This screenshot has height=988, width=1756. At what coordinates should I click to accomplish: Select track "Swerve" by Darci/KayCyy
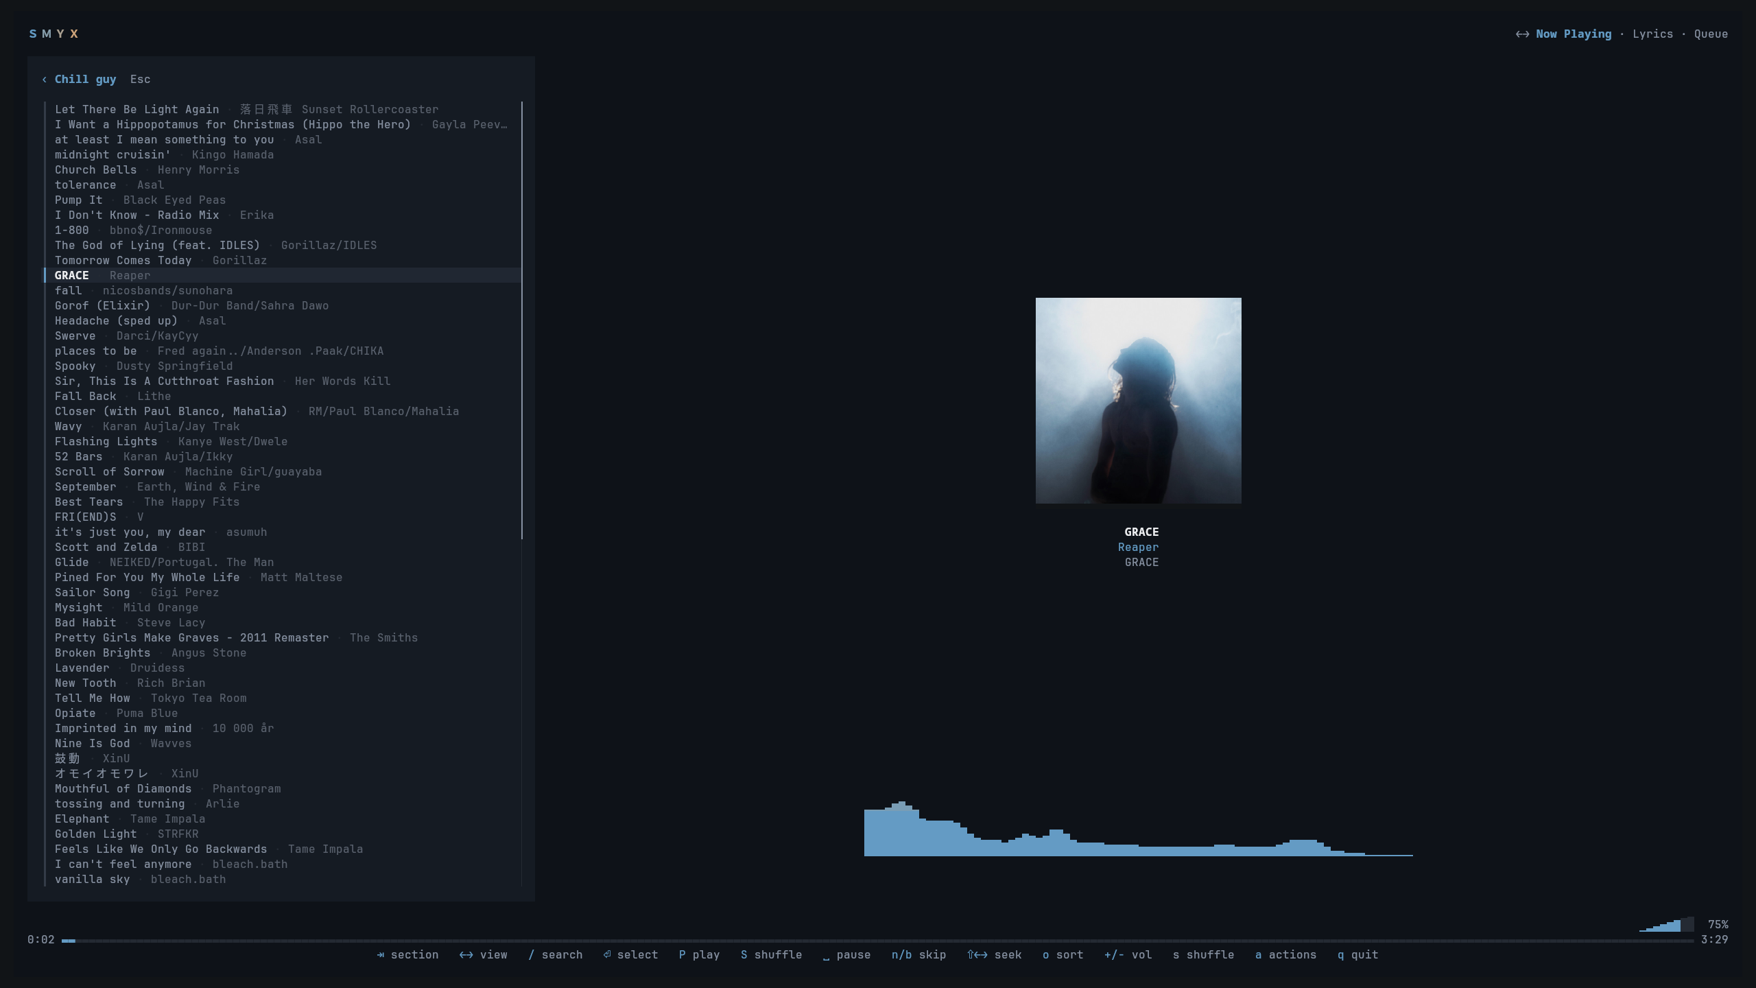coord(283,336)
